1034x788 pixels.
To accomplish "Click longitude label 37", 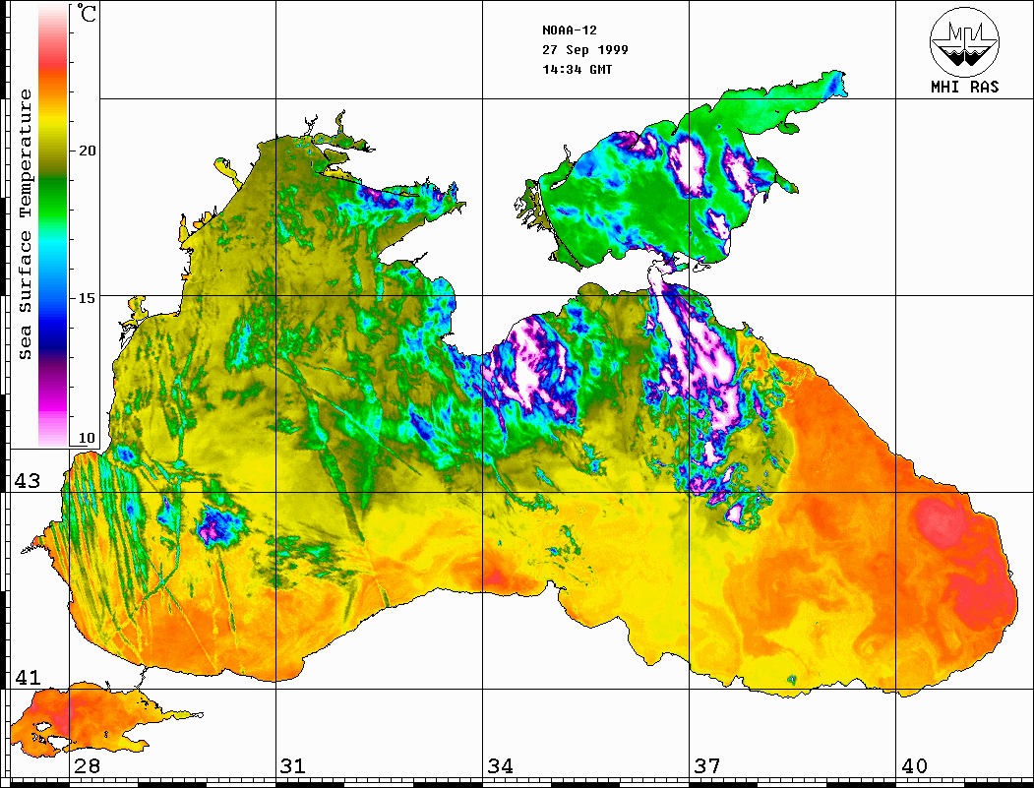I will coord(707,766).
